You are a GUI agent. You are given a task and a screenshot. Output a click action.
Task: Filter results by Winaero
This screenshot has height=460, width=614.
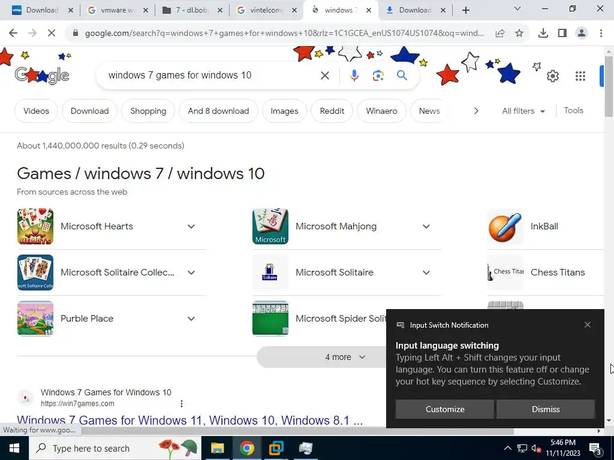pyautogui.click(x=381, y=111)
